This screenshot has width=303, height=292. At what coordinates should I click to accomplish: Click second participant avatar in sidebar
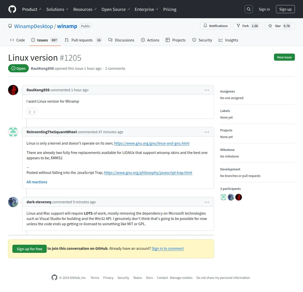click(x=231, y=197)
